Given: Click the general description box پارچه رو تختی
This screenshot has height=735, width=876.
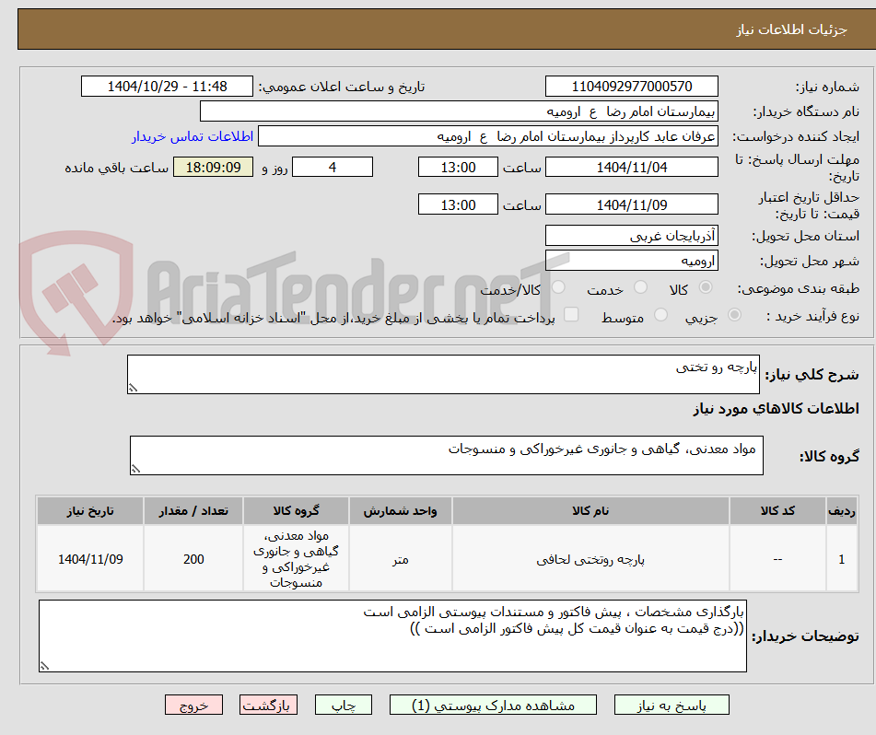Looking at the screenshot, I should (x=443, y=374).
